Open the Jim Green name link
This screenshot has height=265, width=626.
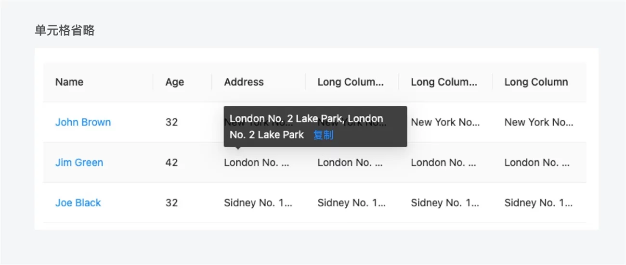click(79, 163)
